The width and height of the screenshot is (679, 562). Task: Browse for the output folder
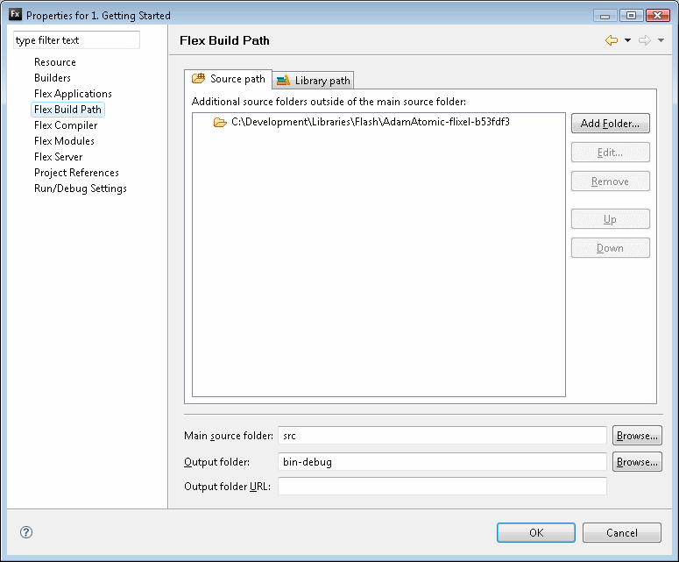(636, 462)
